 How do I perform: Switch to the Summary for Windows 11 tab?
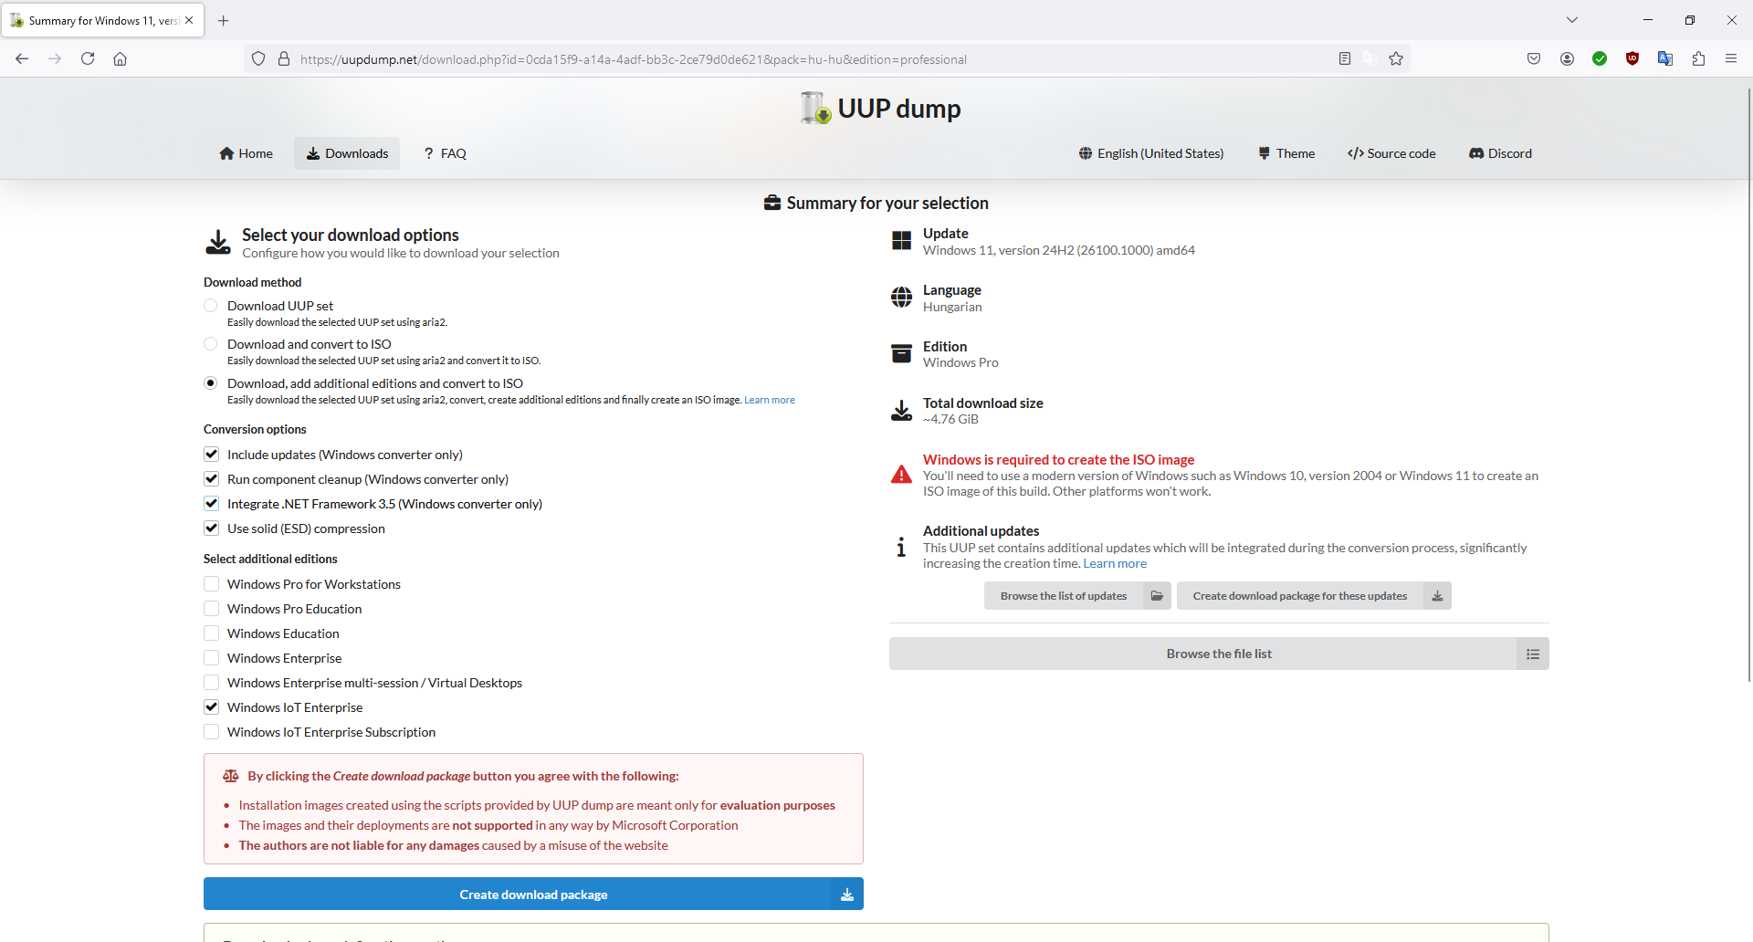[102, 20]
